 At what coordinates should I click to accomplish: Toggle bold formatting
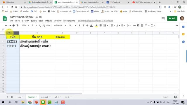[79, 25]
